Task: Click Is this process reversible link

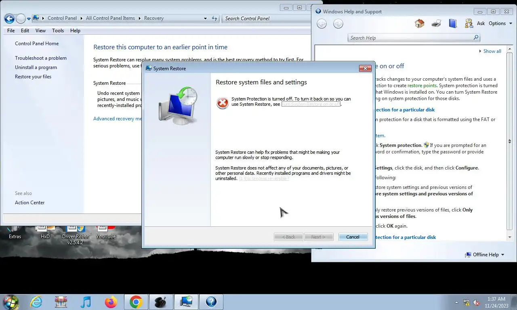Action: tap(264, 178)
